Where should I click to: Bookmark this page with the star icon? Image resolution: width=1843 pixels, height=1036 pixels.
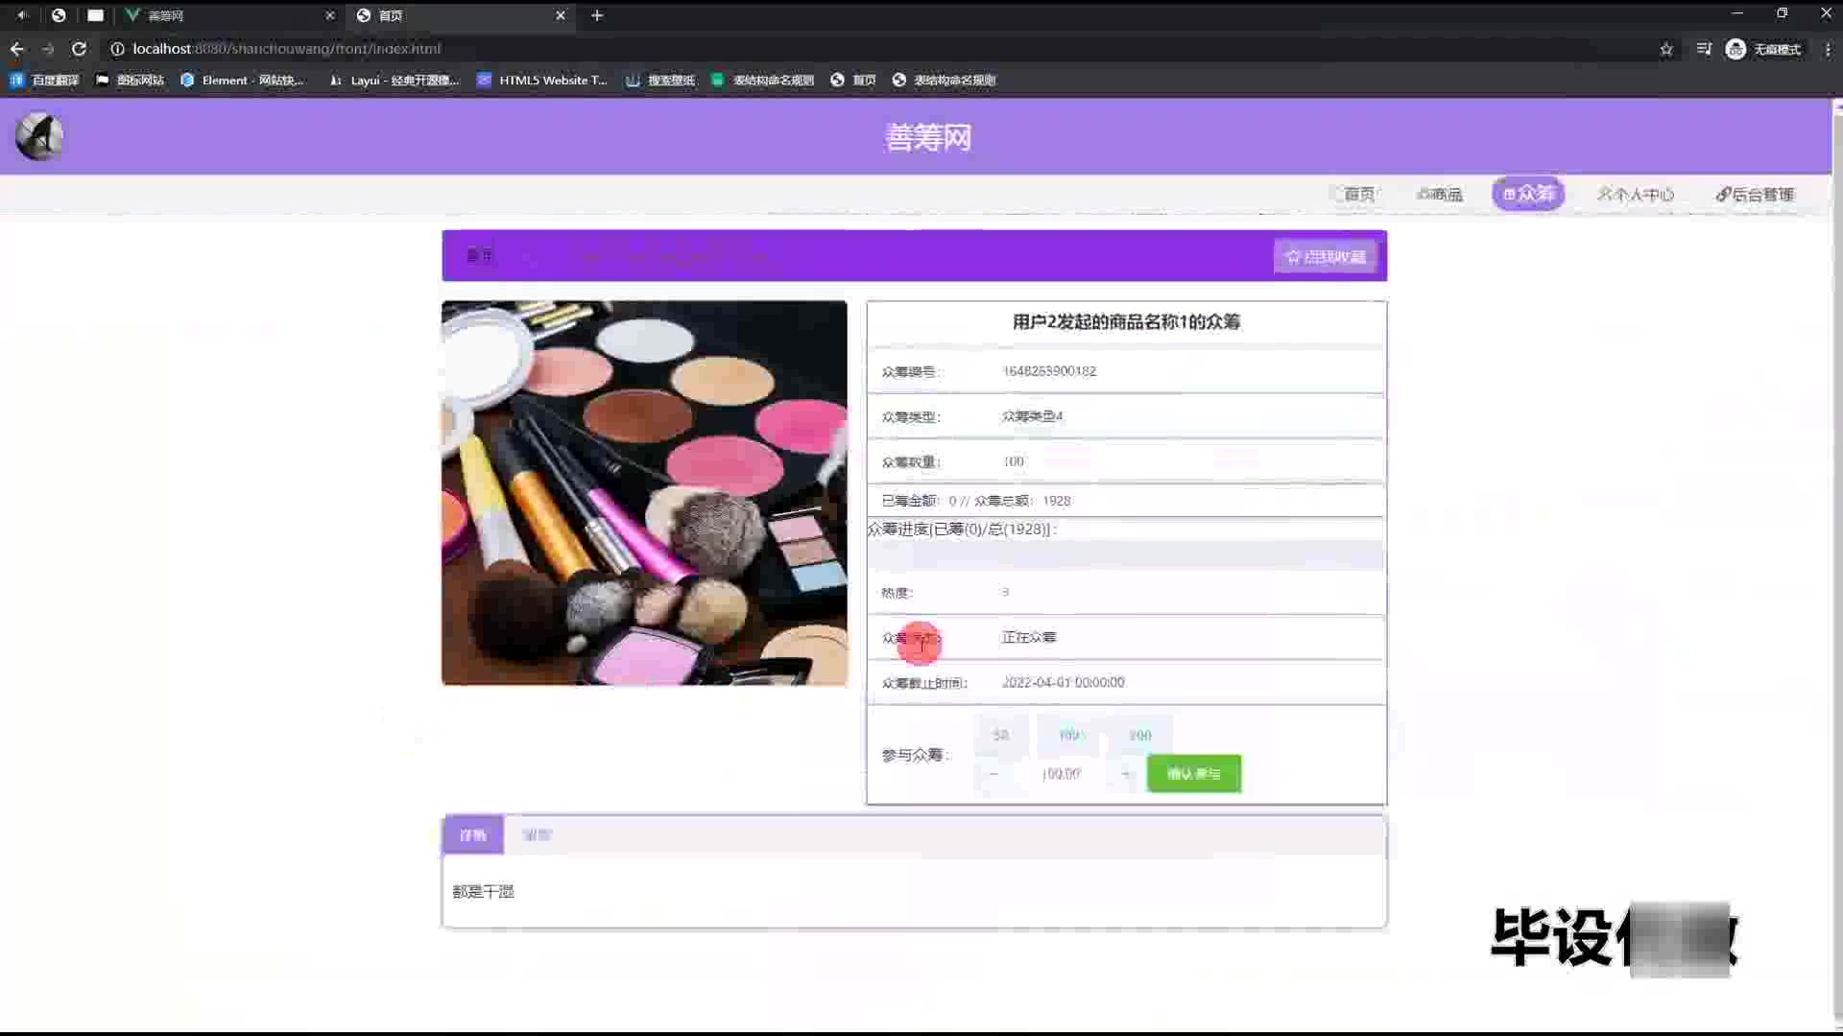click(x=1666, y=49)
